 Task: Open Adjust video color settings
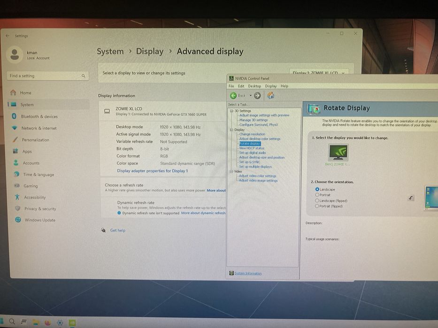pos(258,176)
